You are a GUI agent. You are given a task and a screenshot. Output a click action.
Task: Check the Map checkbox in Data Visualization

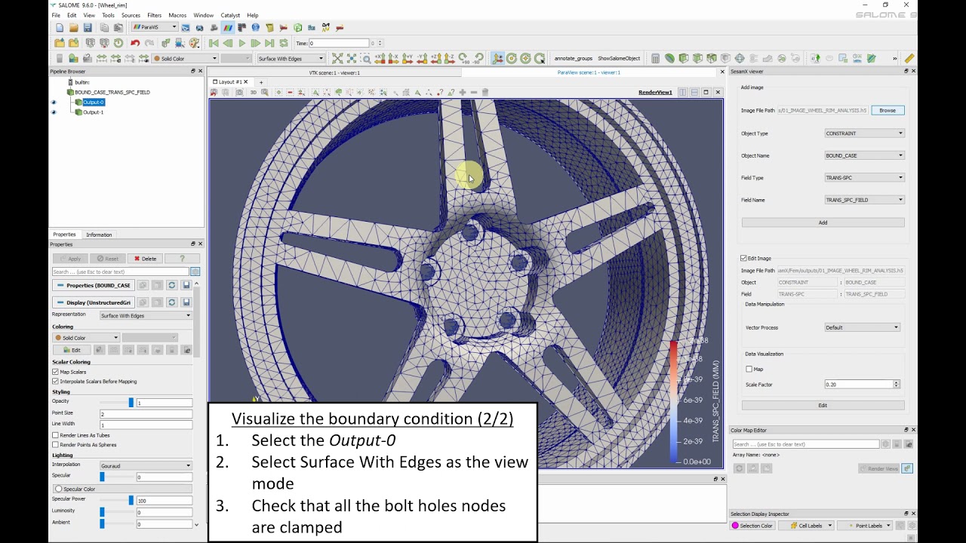(749, 369)
